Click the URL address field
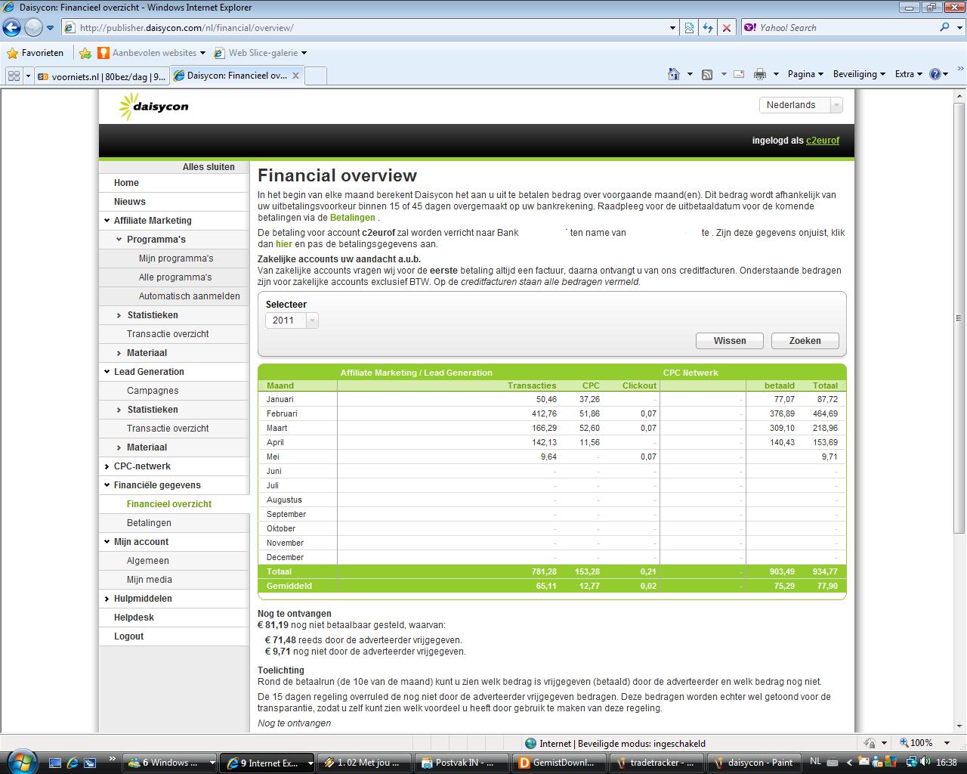Image resolution: width=967 pixels, height=774 pixels. (363, 28)
